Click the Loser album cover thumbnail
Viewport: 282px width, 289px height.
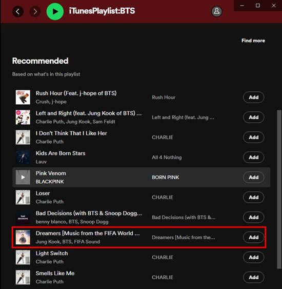(23, 197)
